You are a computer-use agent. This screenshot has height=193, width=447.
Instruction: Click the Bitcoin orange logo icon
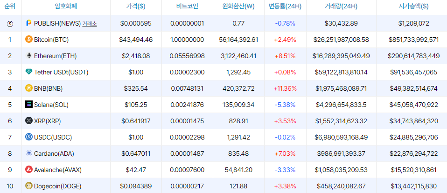point(29,39)
